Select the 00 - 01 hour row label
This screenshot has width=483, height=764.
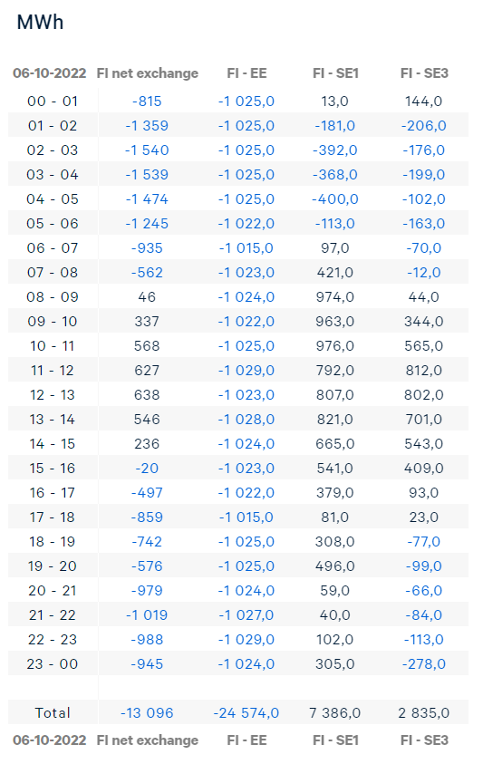53,102
